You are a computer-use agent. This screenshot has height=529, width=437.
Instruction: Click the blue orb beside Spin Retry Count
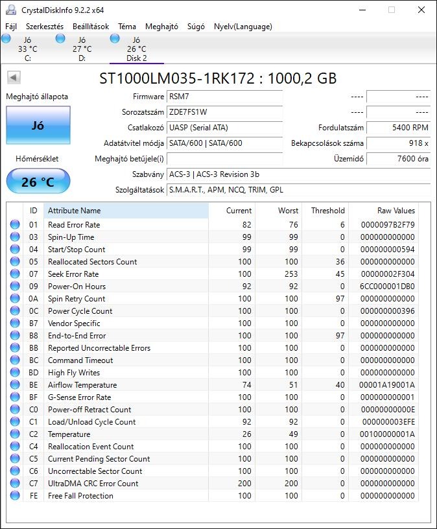(x=15, y=298)
